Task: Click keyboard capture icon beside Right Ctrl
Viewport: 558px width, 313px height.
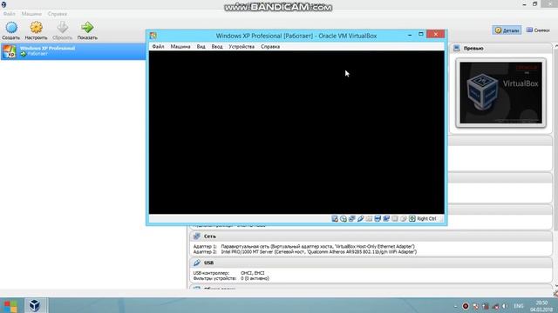Action: [412, 218]
